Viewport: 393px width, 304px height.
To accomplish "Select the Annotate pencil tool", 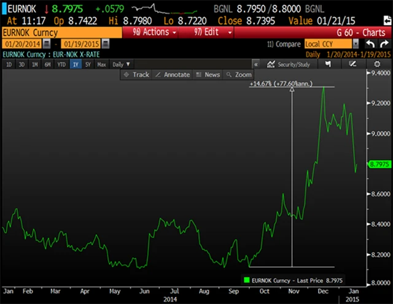I will coord(171,74).
